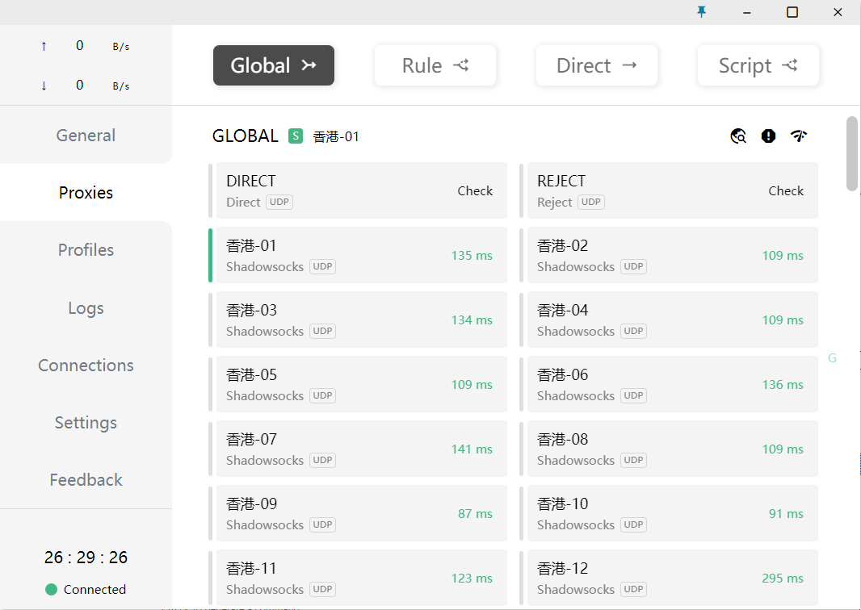This screenshot has width=861, height=610.
Task: Click the green G quick-jump letter
Action: [832, 357]
